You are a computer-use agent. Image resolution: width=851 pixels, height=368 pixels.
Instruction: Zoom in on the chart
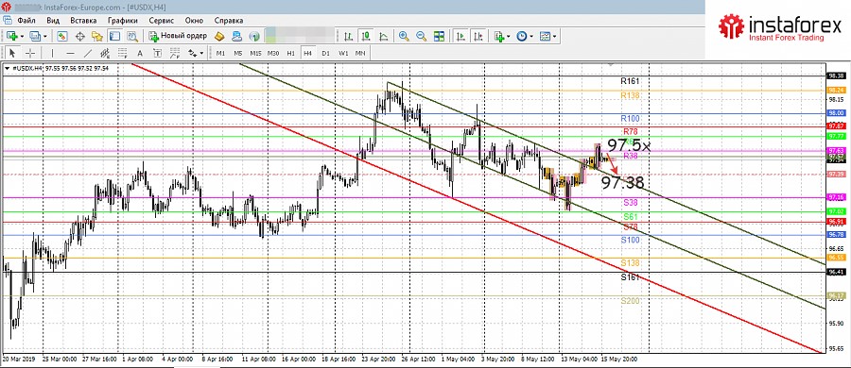(403, 36)
